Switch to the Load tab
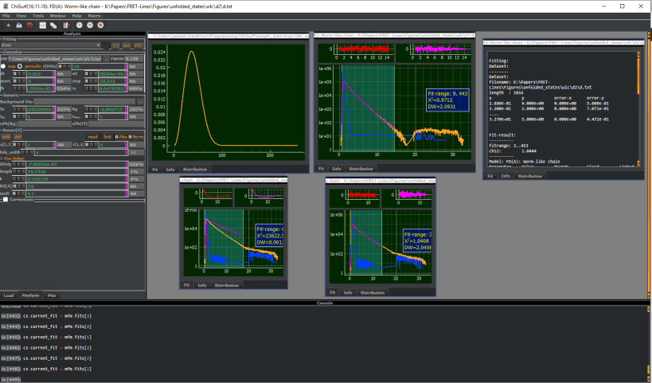Screen dimensions: 652x383 pyautogui.click(x=8, y=295)
